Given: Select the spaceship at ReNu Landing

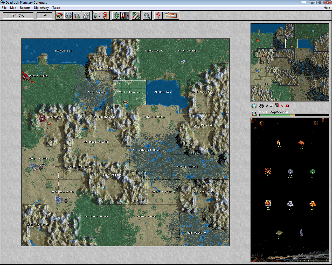Looking at the screenshot, I should 184,61.
